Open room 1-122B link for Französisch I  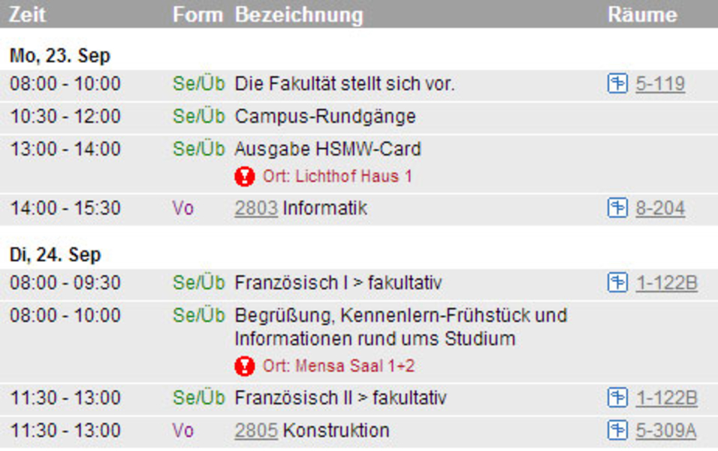click(666, 283)
